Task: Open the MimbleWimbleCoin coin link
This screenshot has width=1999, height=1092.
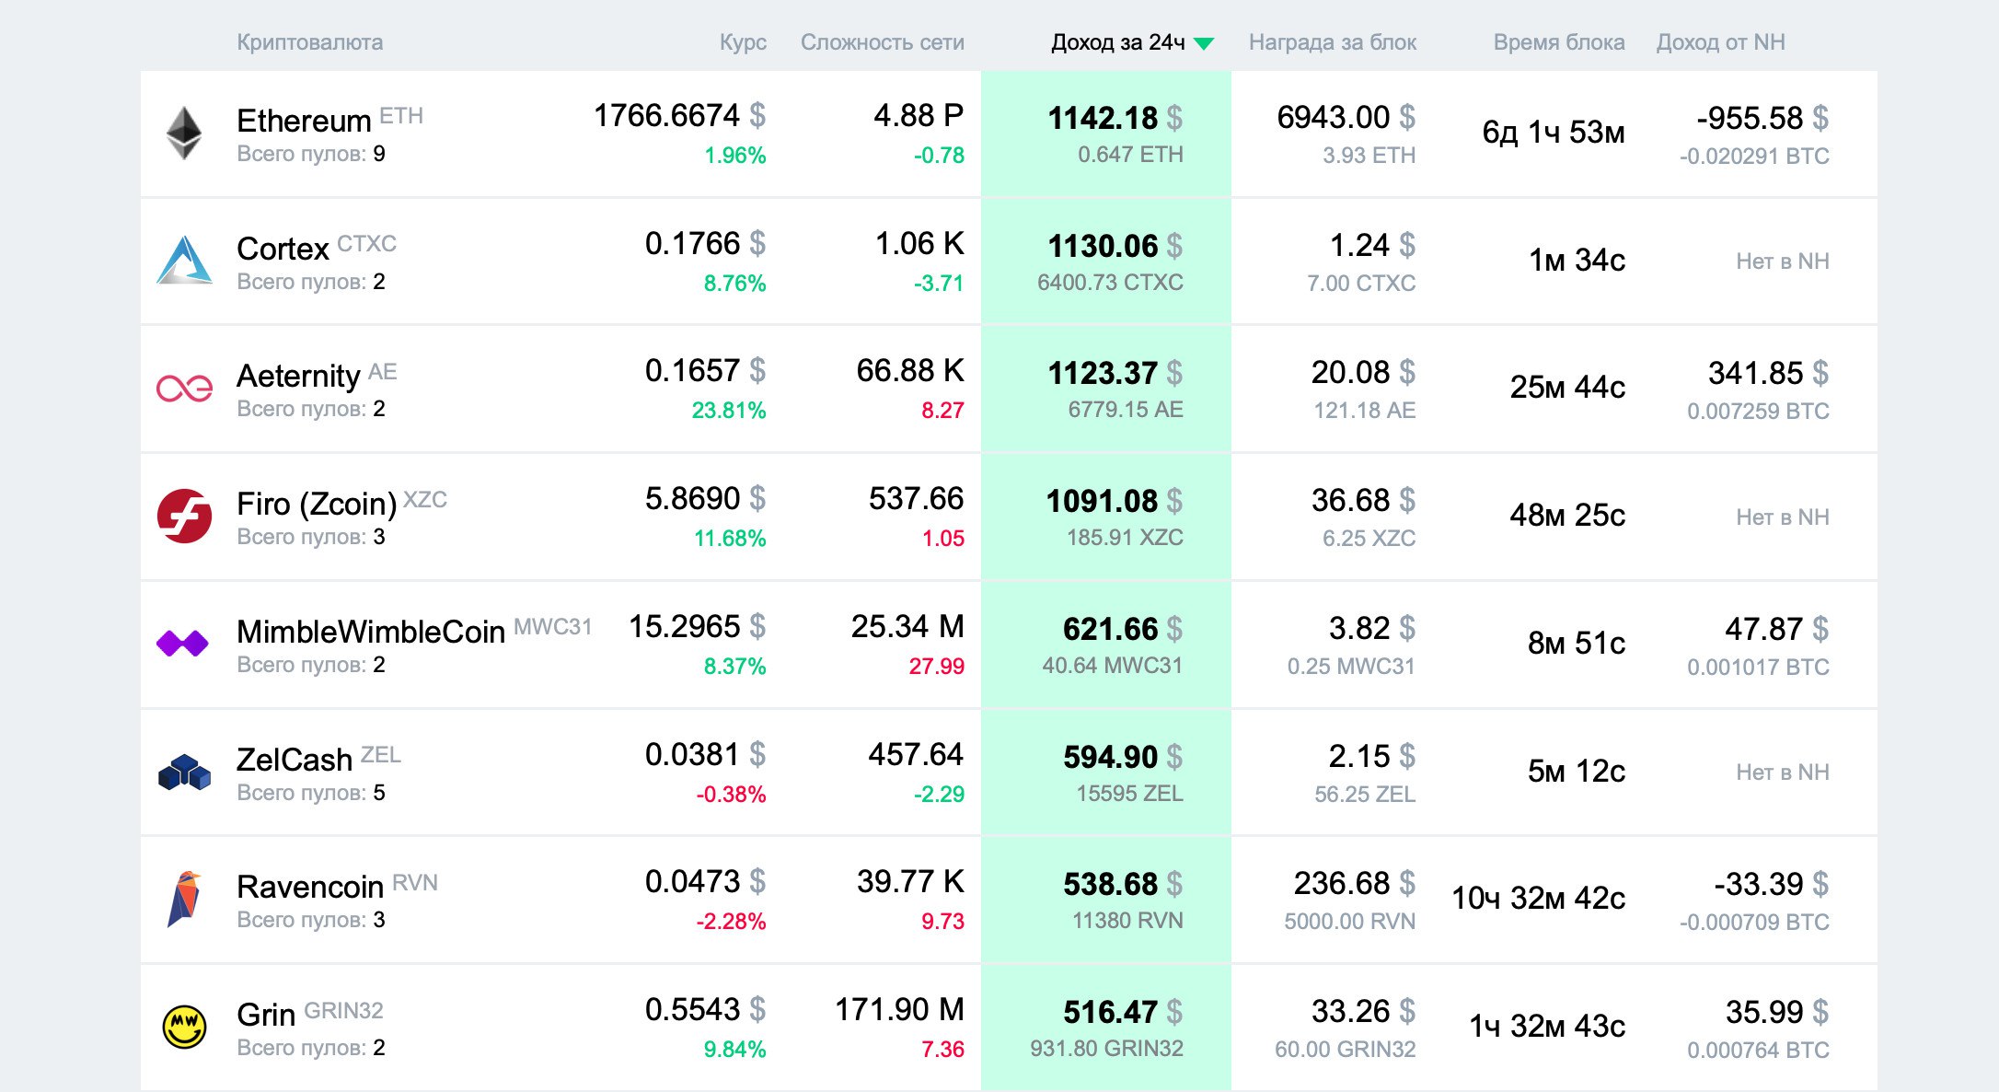Action: pyautogui.click(x=370, y=631)
